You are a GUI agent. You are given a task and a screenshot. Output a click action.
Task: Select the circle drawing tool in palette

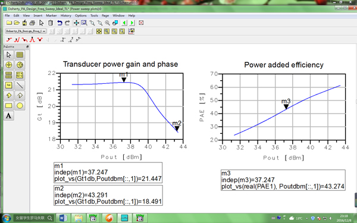tap(20, 106)
